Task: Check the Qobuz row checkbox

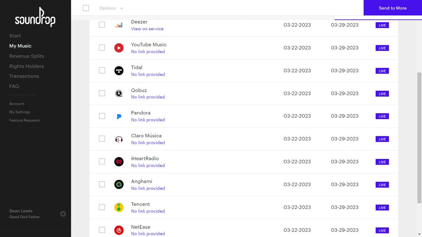Action: [102, 93]
